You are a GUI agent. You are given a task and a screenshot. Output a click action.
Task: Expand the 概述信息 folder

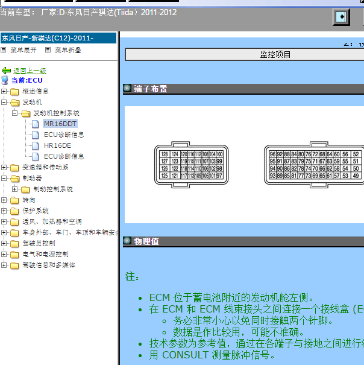pyautogui.click(x=4, y=91)
